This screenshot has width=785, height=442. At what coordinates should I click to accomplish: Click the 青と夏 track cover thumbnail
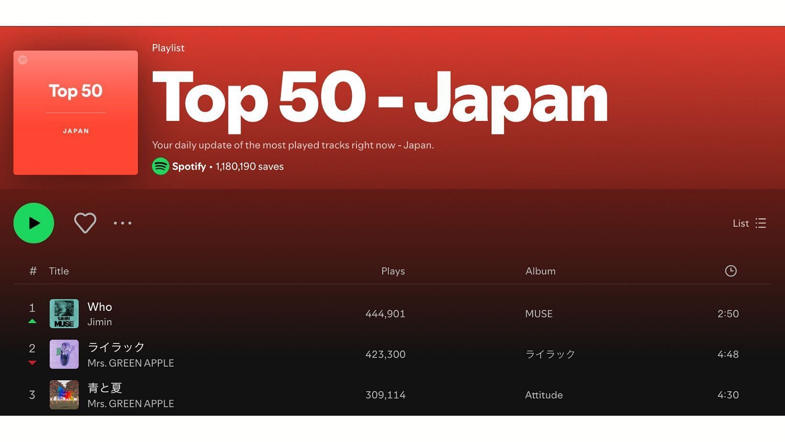pos(64,395)
